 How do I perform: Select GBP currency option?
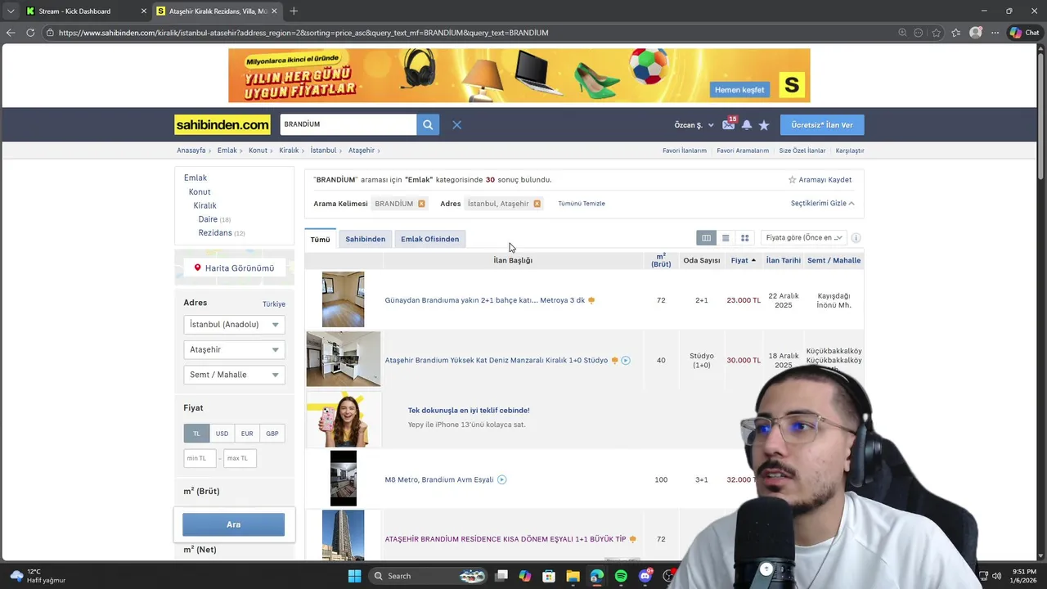(x=272, y=434)
